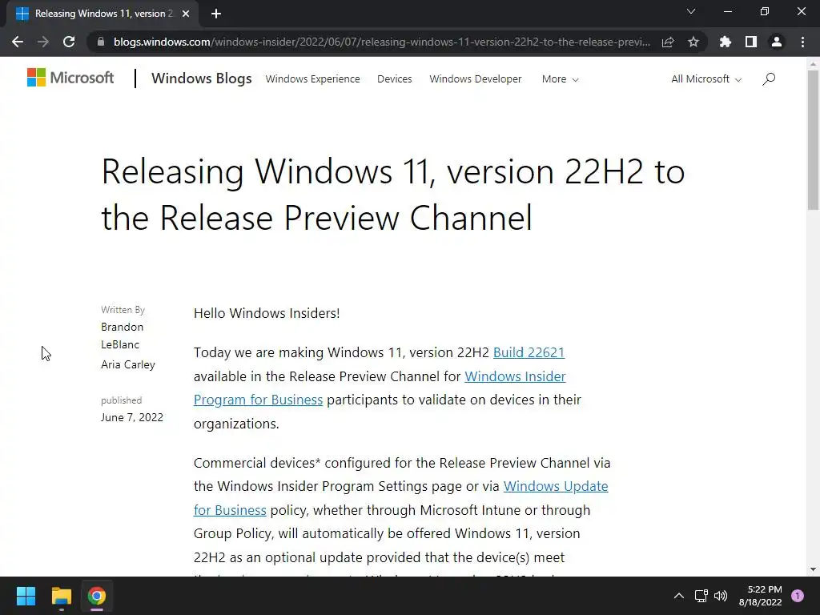Click the published date June 7, 2022
The width and height of the screenshot is (820, 615).
click(x=132, y=417)
